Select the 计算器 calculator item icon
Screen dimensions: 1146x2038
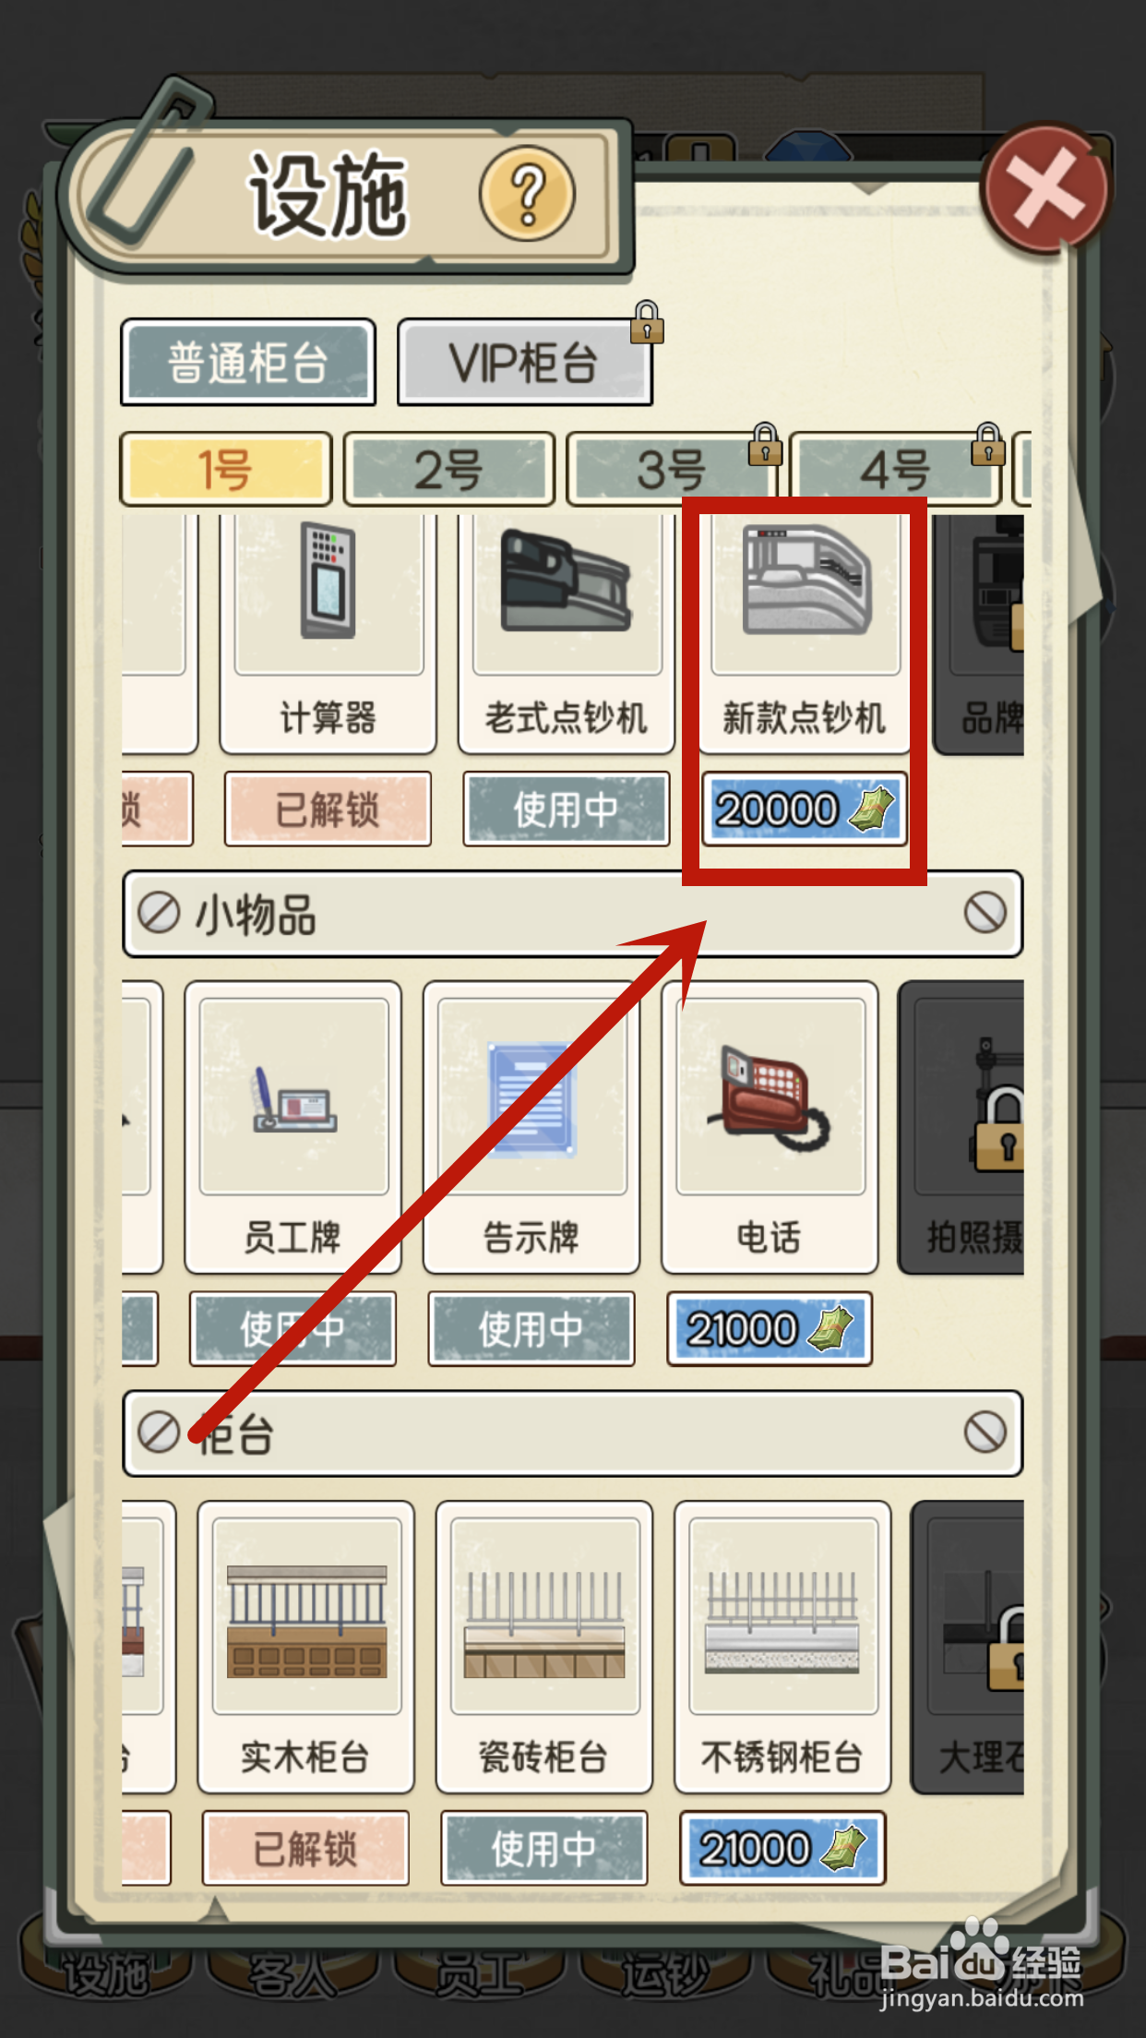pyautogui.click(x=328, y=581)
